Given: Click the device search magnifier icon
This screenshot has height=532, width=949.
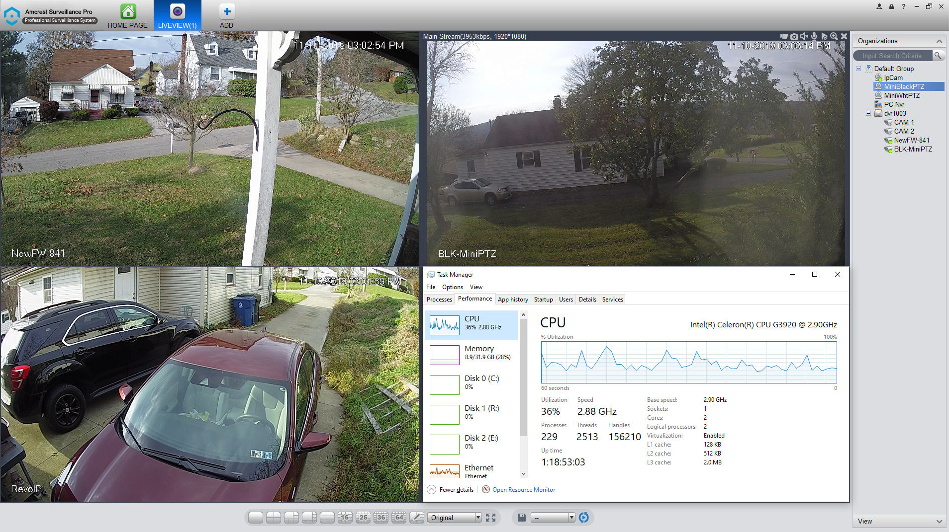Looking at the screenshot, I should 938,56.
